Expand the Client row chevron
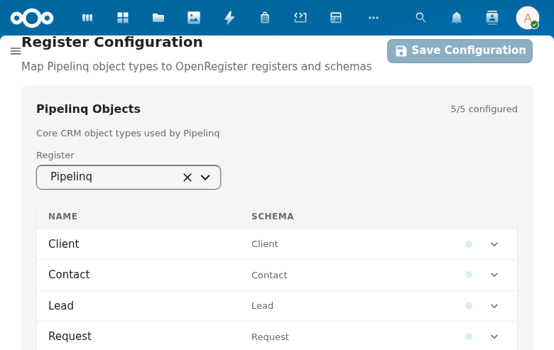This screenshot has height=350, width=554. tap(494, 244)
